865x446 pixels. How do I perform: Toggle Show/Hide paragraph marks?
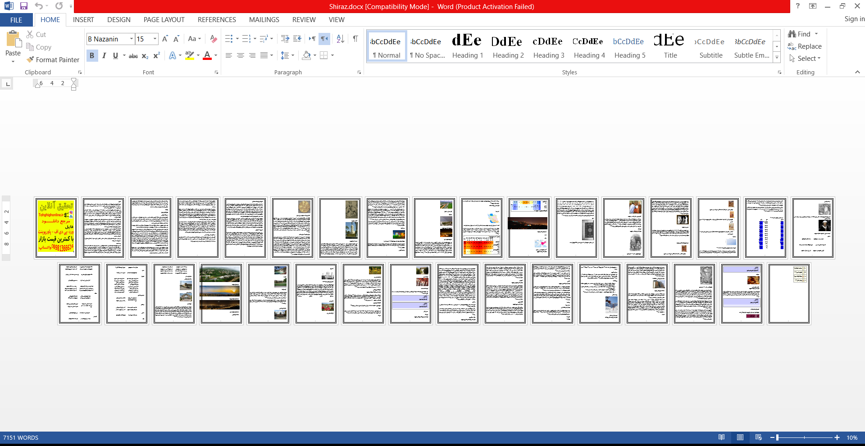(355, 39)
